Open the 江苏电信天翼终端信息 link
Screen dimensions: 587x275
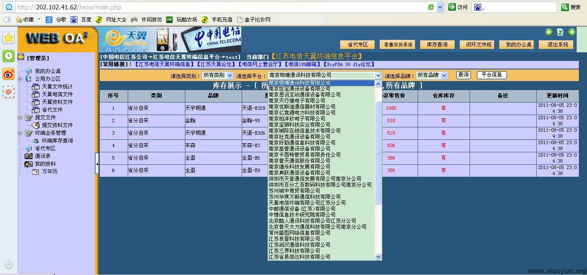(x=164, y=64)
